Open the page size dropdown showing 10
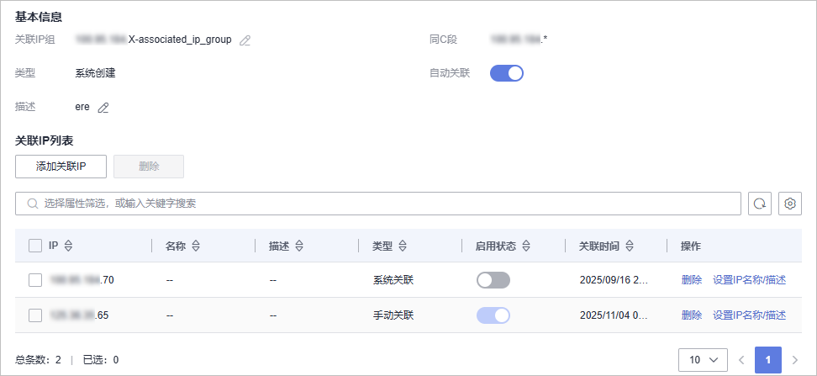Screen dimensions: 817x376 click(703, 360)
